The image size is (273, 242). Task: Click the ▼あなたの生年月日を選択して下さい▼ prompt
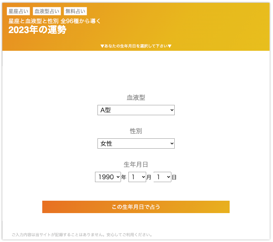click(x=136, y=46)
